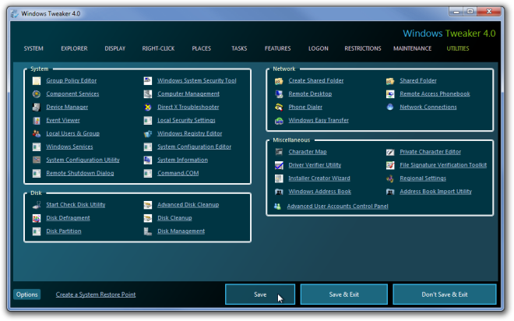Open the System Configuration Editor link
The image size is (514, 321).
194,147
